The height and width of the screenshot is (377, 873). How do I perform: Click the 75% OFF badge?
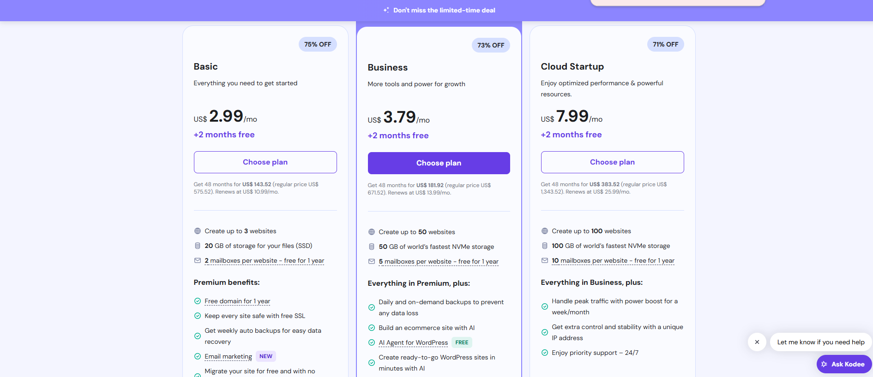(318, 44)
